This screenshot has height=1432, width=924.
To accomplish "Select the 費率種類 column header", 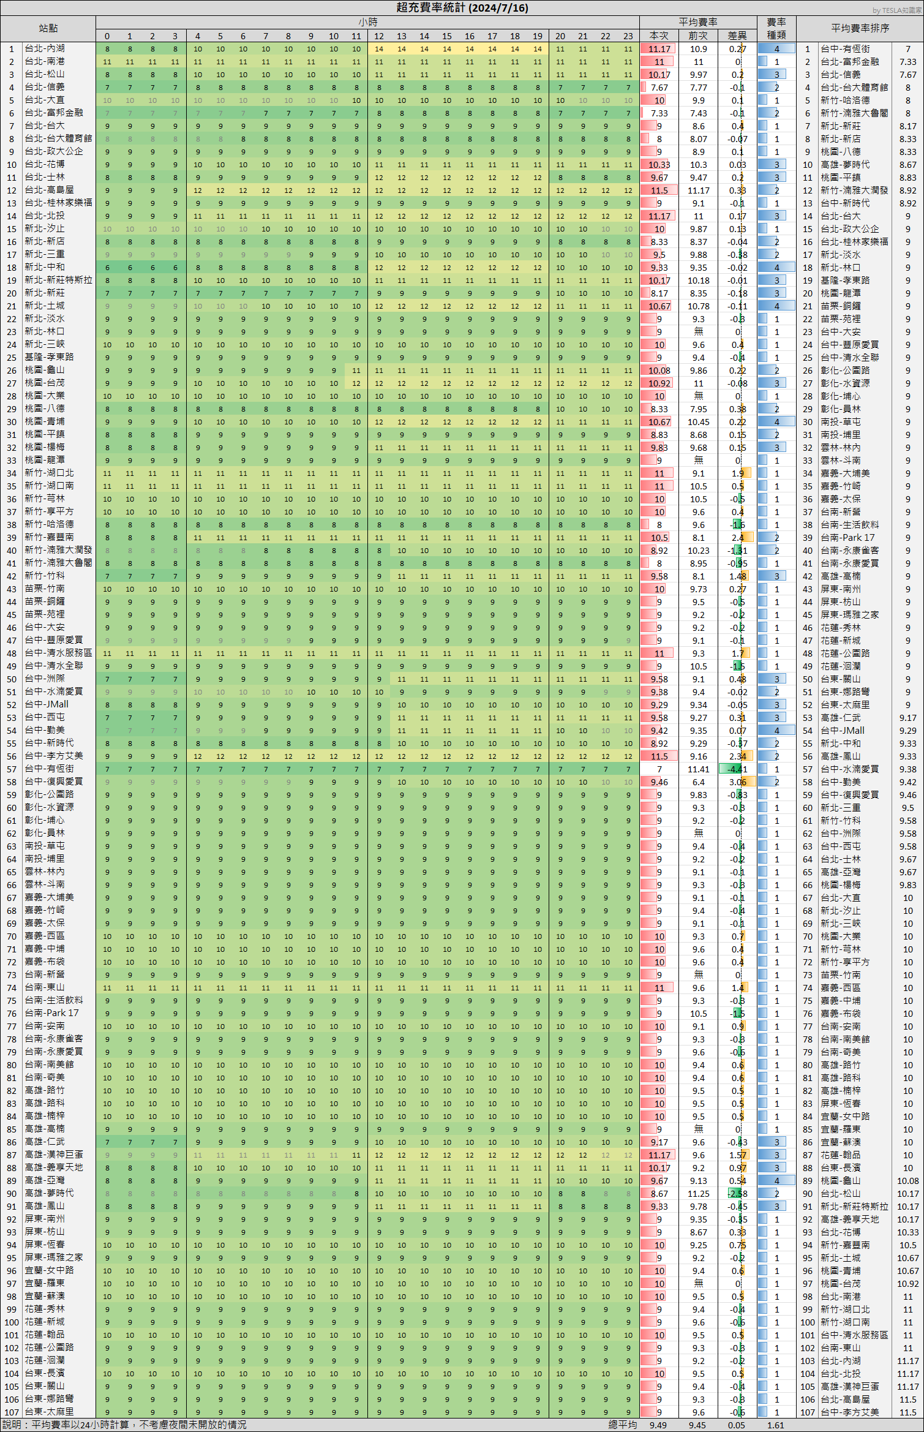I will tap(776, 29).
